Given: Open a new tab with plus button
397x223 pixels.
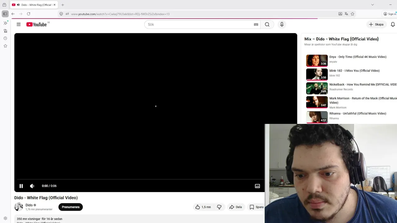Looking at the screenshot, I should [63, 5].
